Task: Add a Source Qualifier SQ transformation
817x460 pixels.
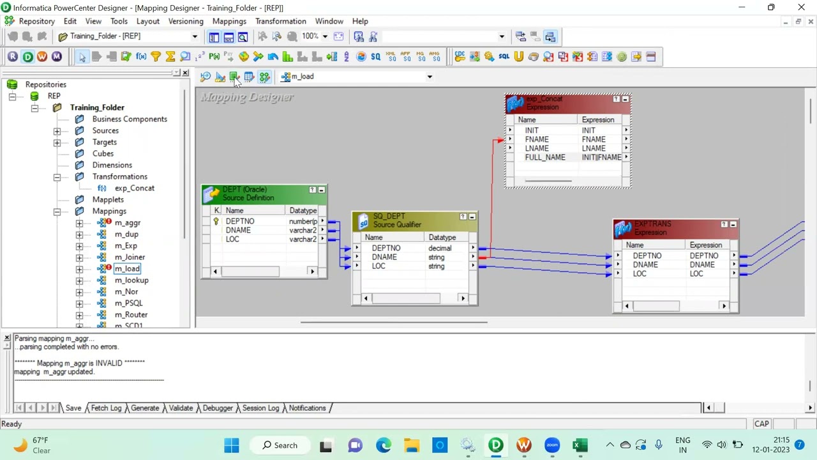Action: click(375, 57)
